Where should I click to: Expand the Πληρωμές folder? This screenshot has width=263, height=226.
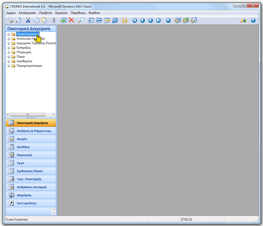9,52
